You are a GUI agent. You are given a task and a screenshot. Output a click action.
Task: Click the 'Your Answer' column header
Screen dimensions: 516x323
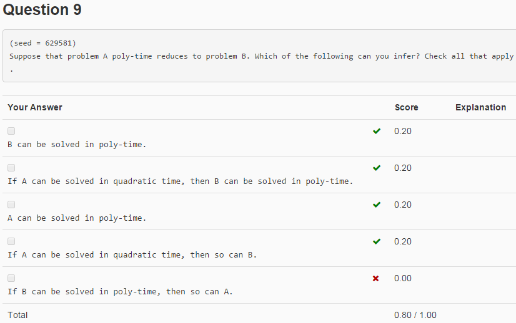click(35, 107)
